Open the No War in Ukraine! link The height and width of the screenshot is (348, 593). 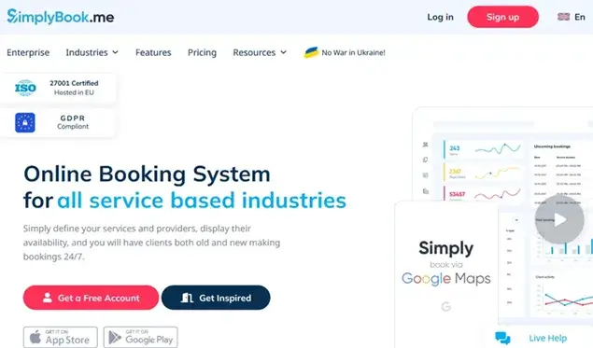point(353,52)
